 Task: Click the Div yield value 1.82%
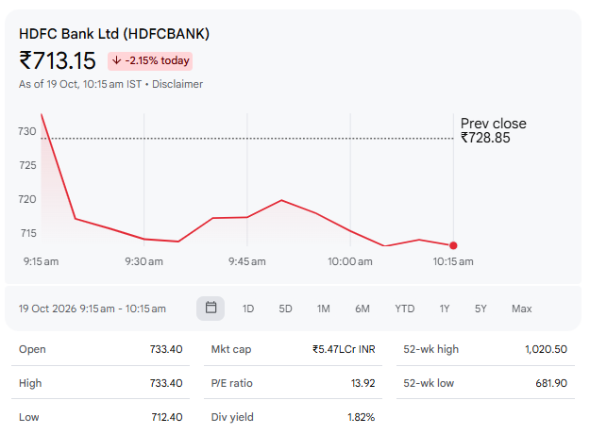point(362,417)
